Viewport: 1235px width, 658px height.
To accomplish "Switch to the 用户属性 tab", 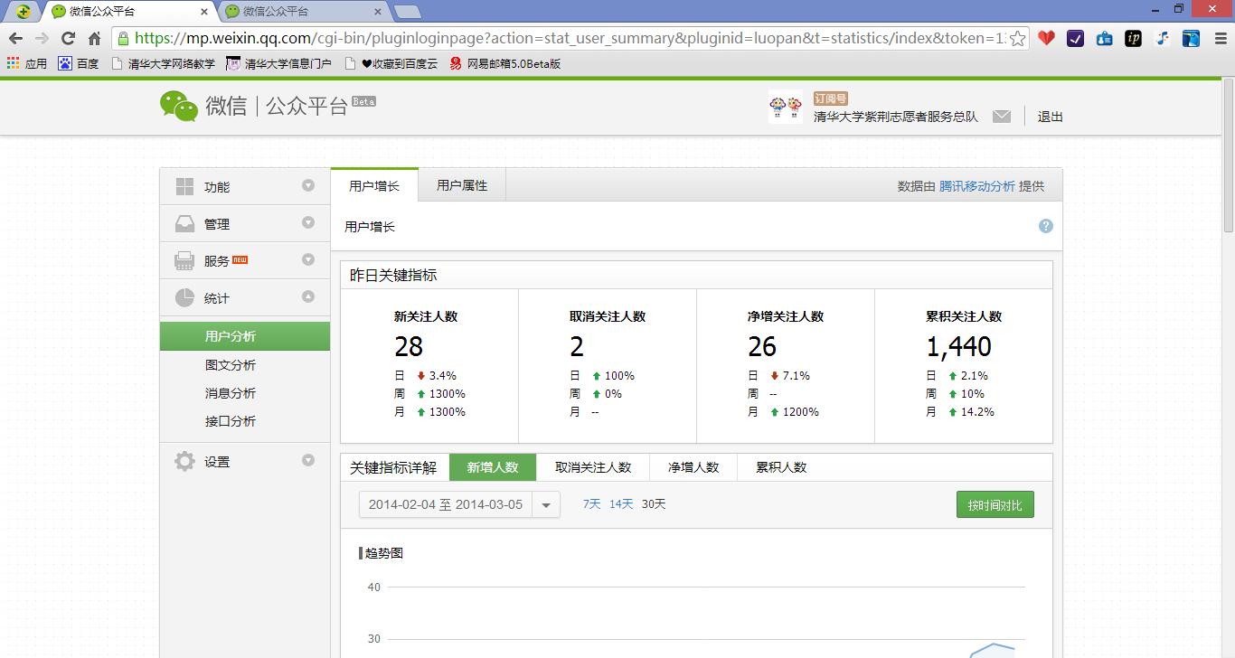I will click(461, 184).
